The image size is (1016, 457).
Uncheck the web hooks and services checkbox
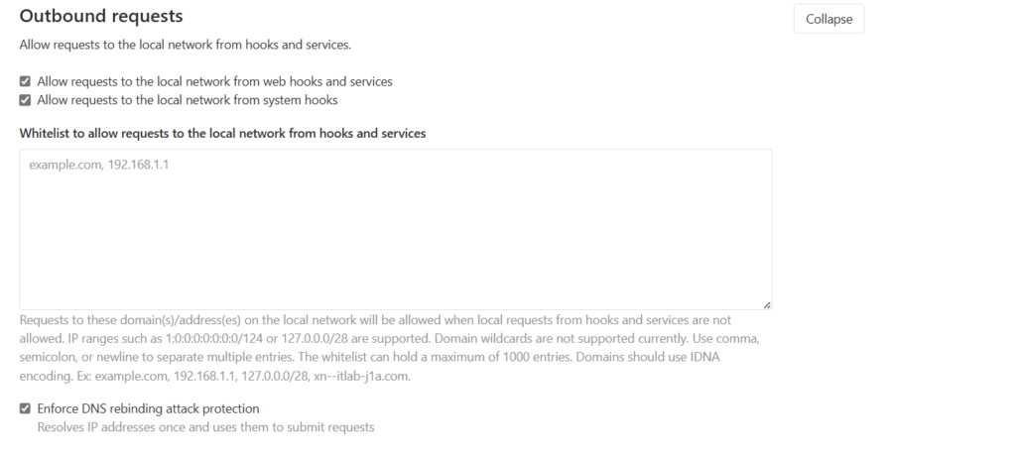click(x=25, y=82)
